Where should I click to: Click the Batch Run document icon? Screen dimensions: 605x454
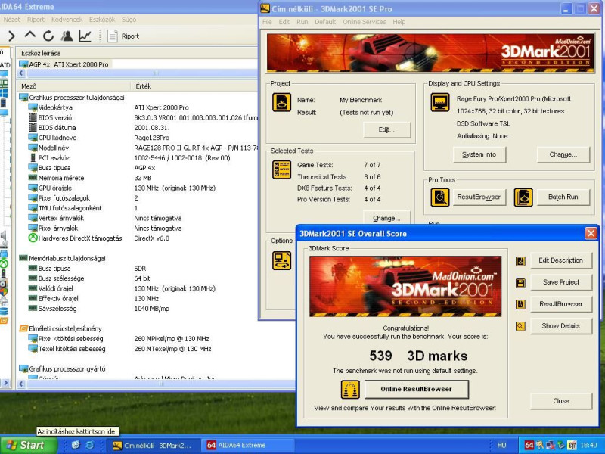point(523,197)
